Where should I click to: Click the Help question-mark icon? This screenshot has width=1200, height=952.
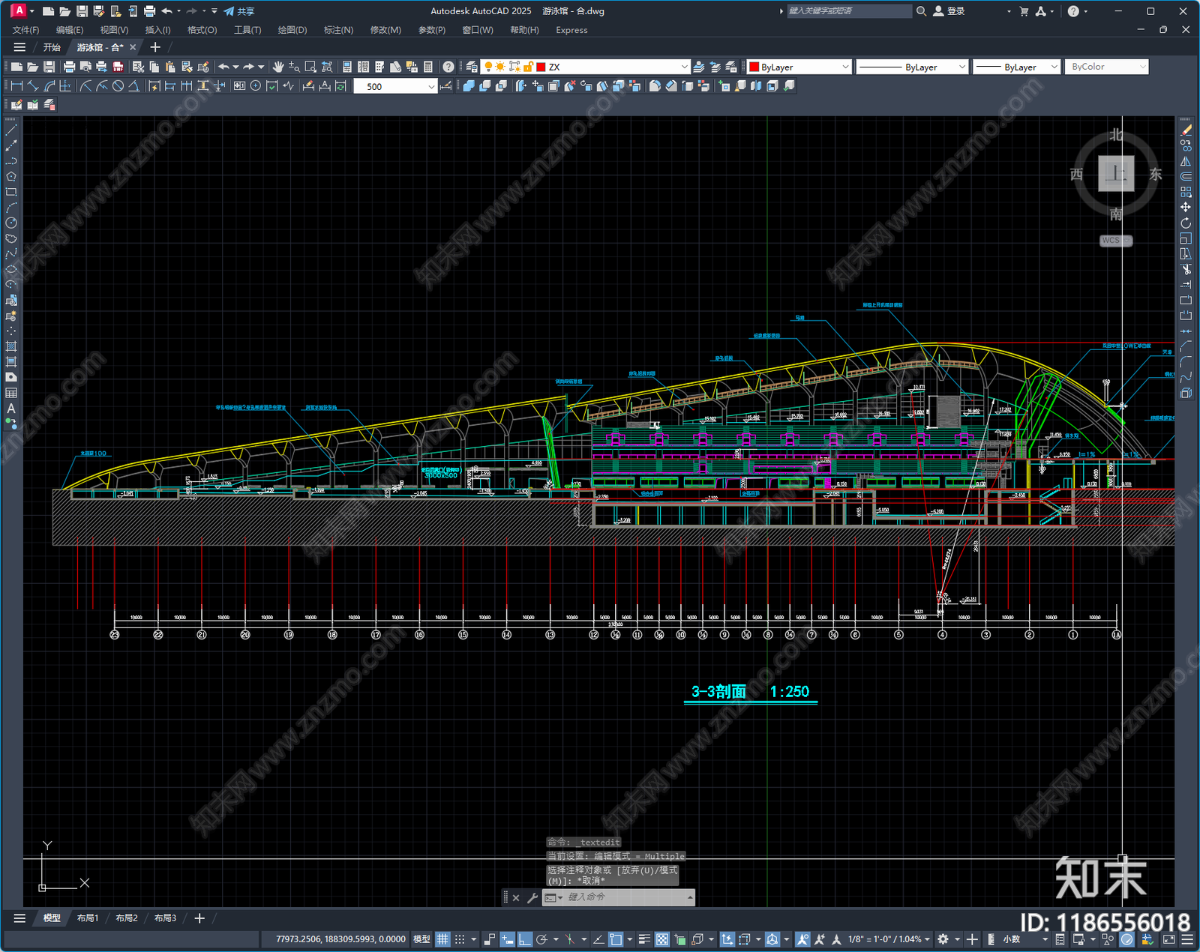point(448,67)
